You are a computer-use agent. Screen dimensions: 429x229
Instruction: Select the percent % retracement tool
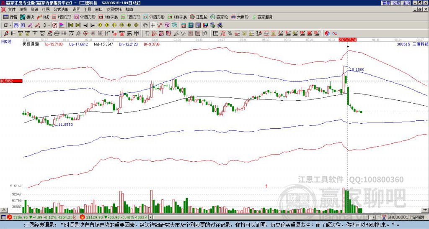coord(230,33)
